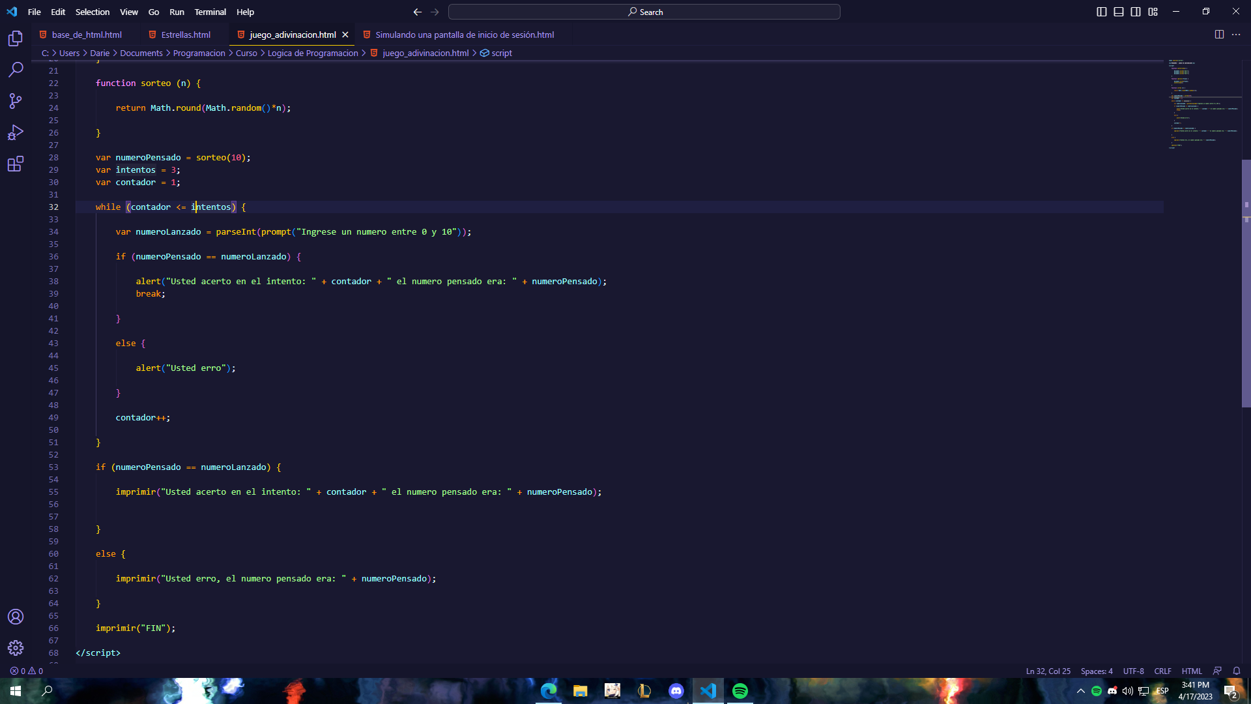Click the Darie breadcrumb
Viewport: 1251px width, 704px height.
(100, 53)
